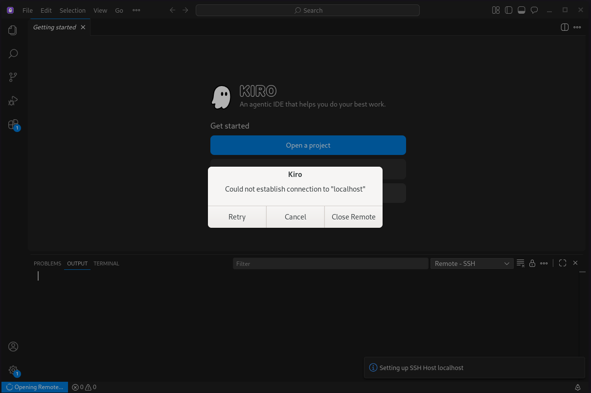This screenshot has width=591, height=393.
Task: Go back with the left arrow
Action: click(x=172, y=10)
